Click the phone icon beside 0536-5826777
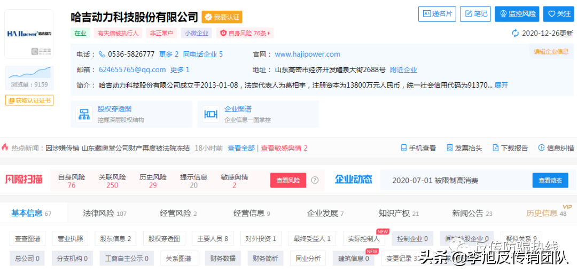 (x=102, y=54)
